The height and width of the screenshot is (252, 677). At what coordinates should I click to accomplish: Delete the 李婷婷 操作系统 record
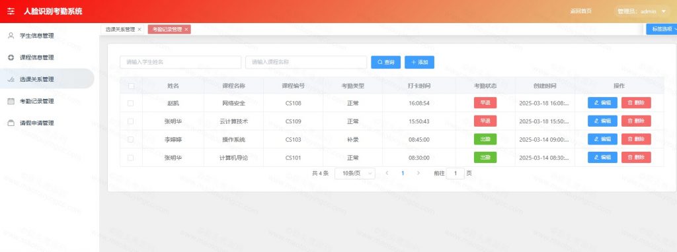coord(636,139)
